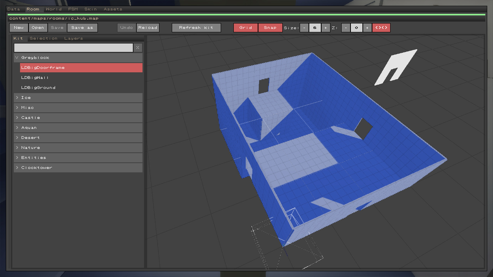Switch to the Skin tab
Viewport: 493px width, 277px height.
91,9
